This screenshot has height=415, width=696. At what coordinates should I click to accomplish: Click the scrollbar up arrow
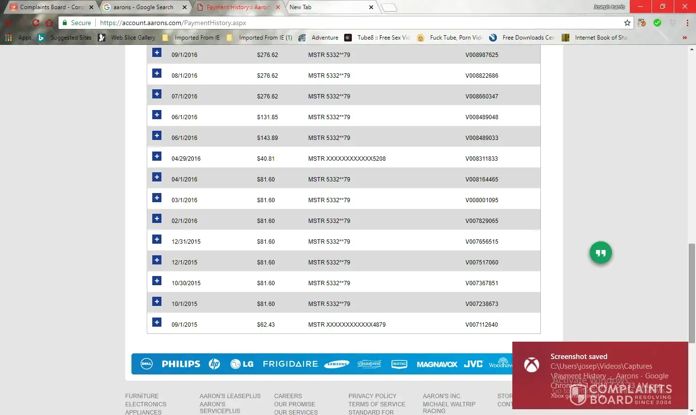[692, 49]
